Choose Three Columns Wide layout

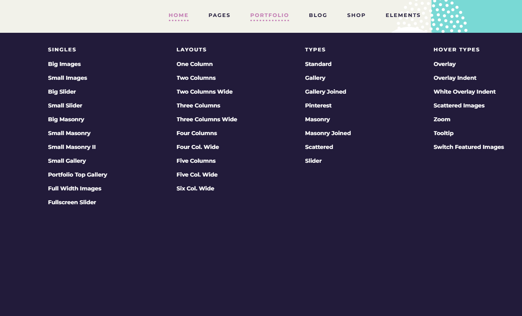[x=207, y=119]
